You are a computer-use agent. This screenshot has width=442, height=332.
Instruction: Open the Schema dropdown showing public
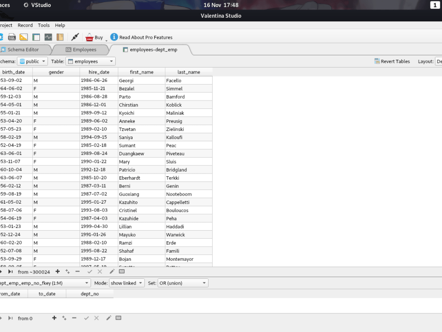[x=32, y=61]
